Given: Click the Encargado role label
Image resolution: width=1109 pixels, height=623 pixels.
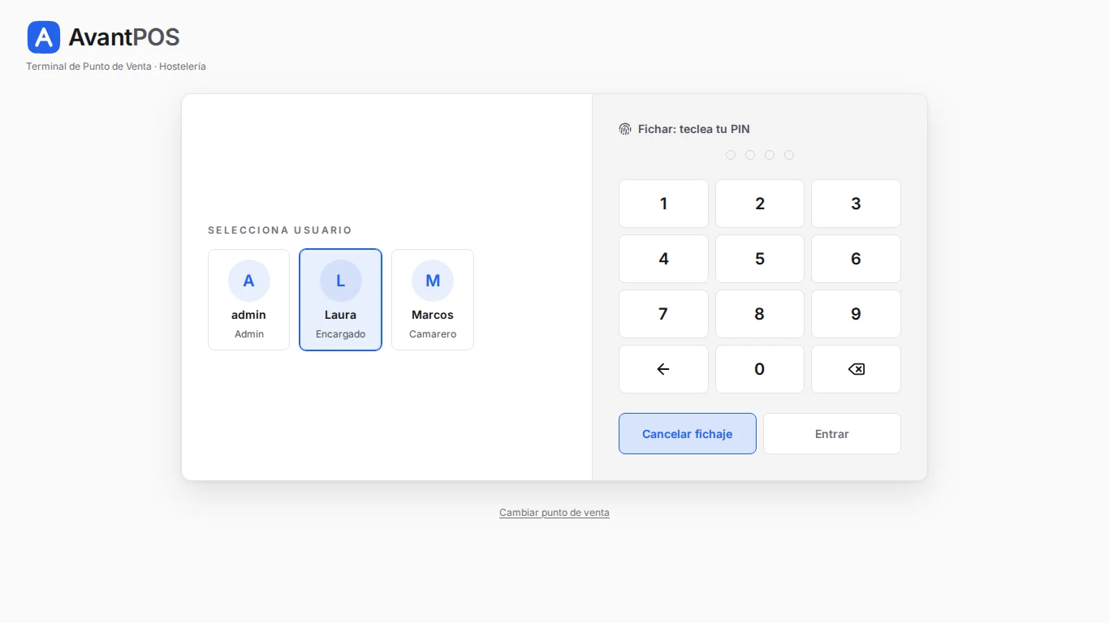Looking at the screenshot, I should pyautogui.click(x=340, y=334).
